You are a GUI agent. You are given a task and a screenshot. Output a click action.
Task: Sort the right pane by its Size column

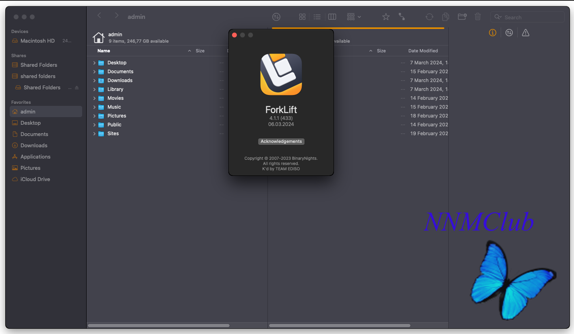click(x=381, y=51)
